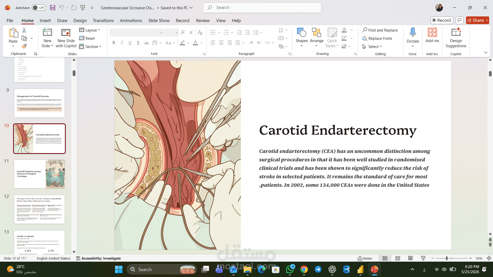The width and height of the screenshot is (493, 277).
Task: Expand Saved to this PC dropdown
Action: [177, 8]
